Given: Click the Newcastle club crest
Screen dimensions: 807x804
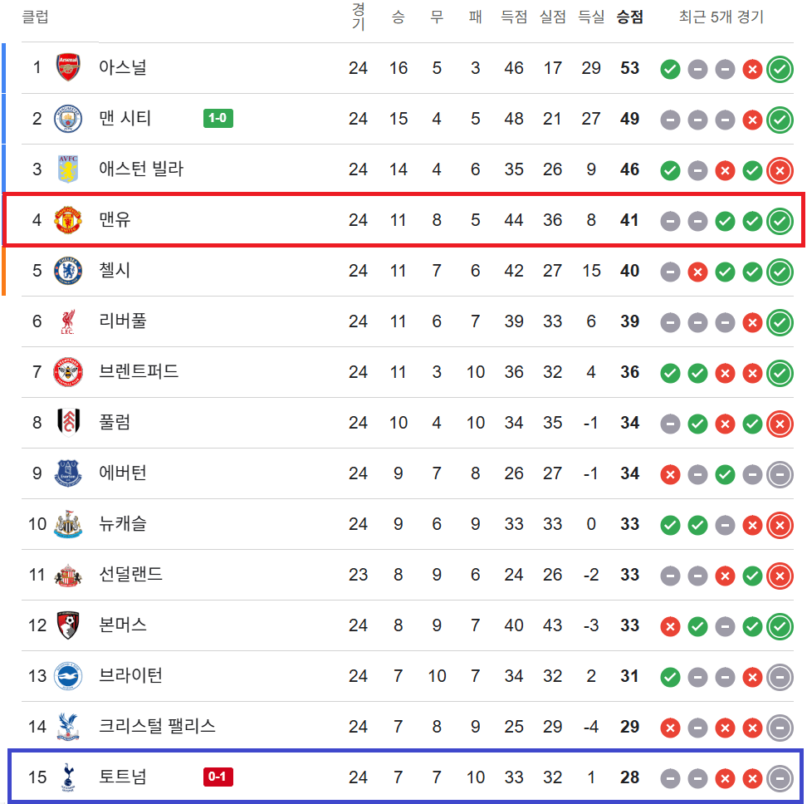Looking at the screenshot, I should [68, 524].
